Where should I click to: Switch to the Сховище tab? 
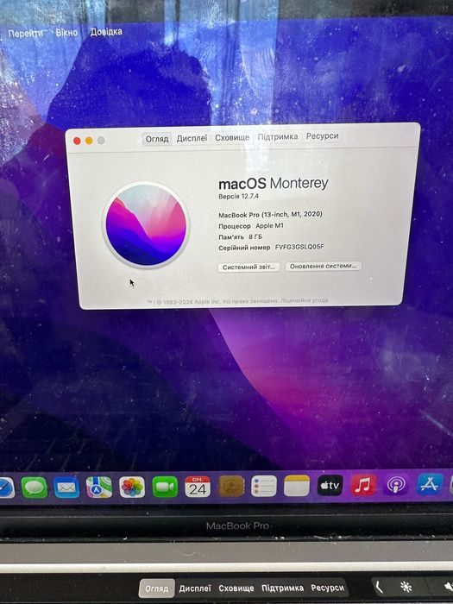[232, 137]
